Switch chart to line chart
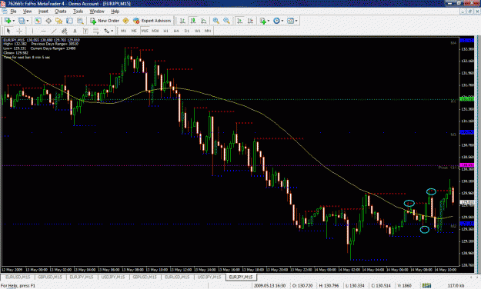481x289 pixels. click(203, 21)
